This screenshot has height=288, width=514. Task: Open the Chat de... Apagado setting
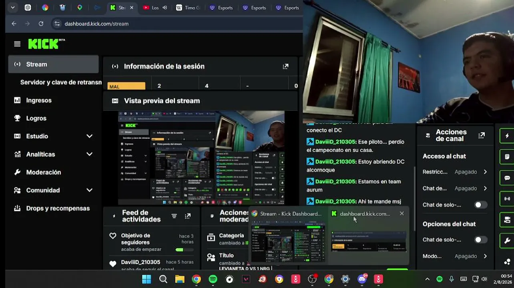pyautogui.click(x=455, y=188)
